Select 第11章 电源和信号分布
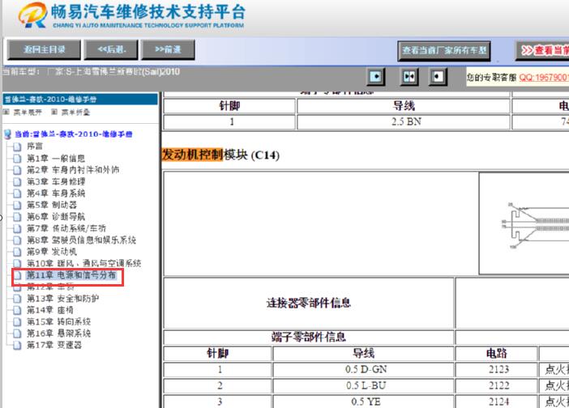Viewport: 569px width, 408px height. click(x=71, y=275)
